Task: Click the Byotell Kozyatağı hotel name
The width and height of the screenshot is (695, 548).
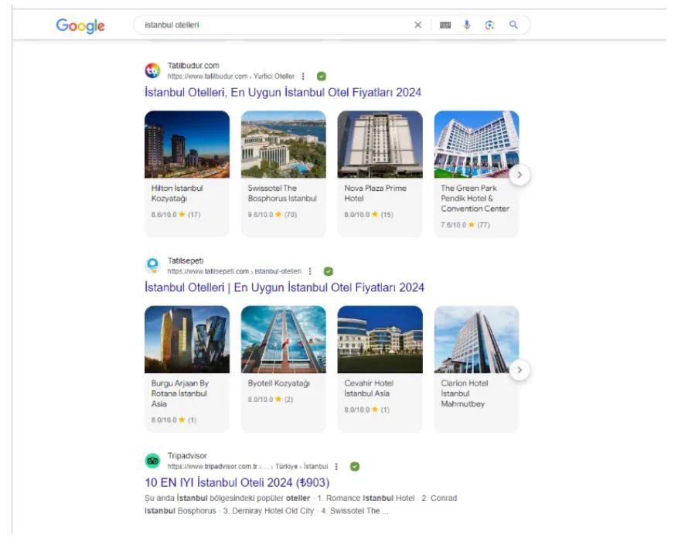Action: pos(279,383)
